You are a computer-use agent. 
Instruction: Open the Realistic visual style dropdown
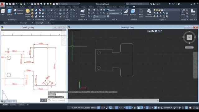(114, 10)
